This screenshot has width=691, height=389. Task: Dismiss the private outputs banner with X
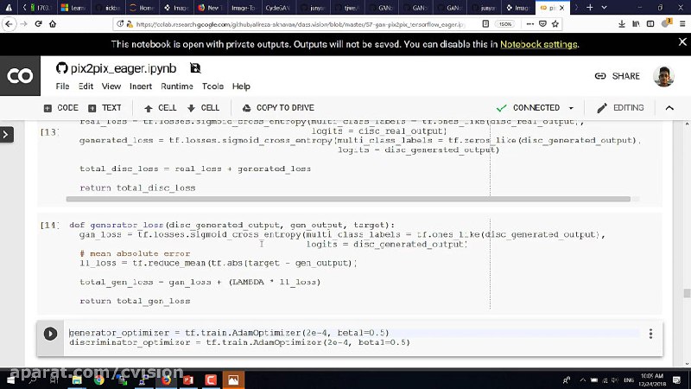[x=682, y=41]
